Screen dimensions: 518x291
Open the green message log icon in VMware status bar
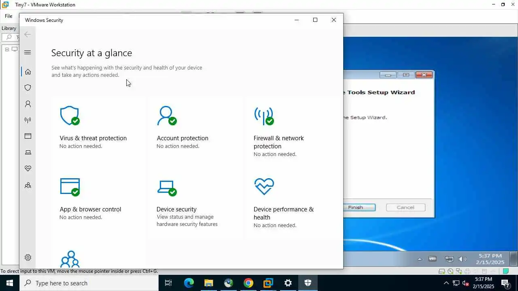(505, 271)
